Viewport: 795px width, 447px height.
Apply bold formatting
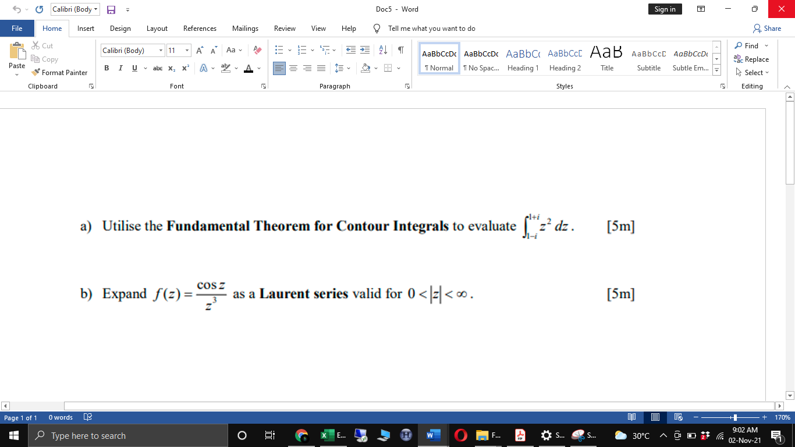coord(107,68)
